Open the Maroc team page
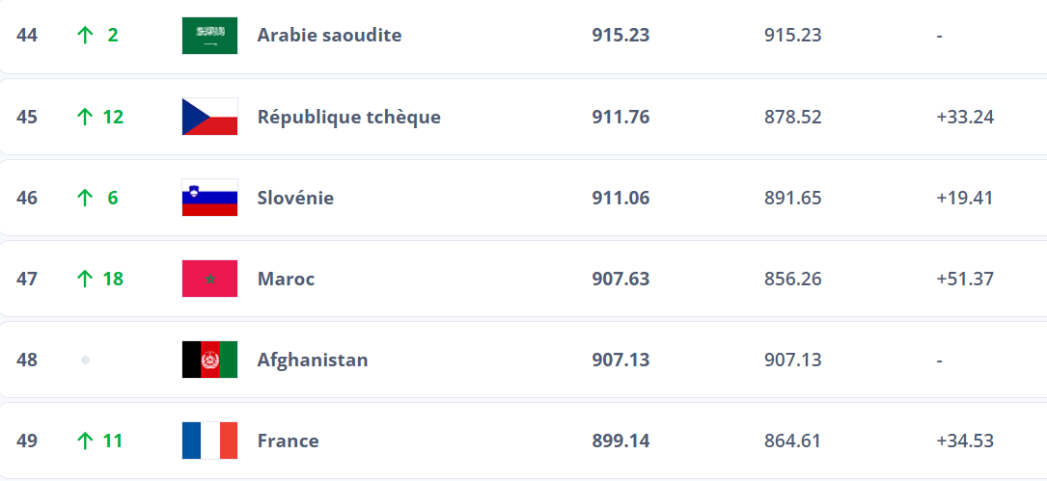Viewport: 1047px width, 481px height. pyautogui.click(x=286, y=279)
